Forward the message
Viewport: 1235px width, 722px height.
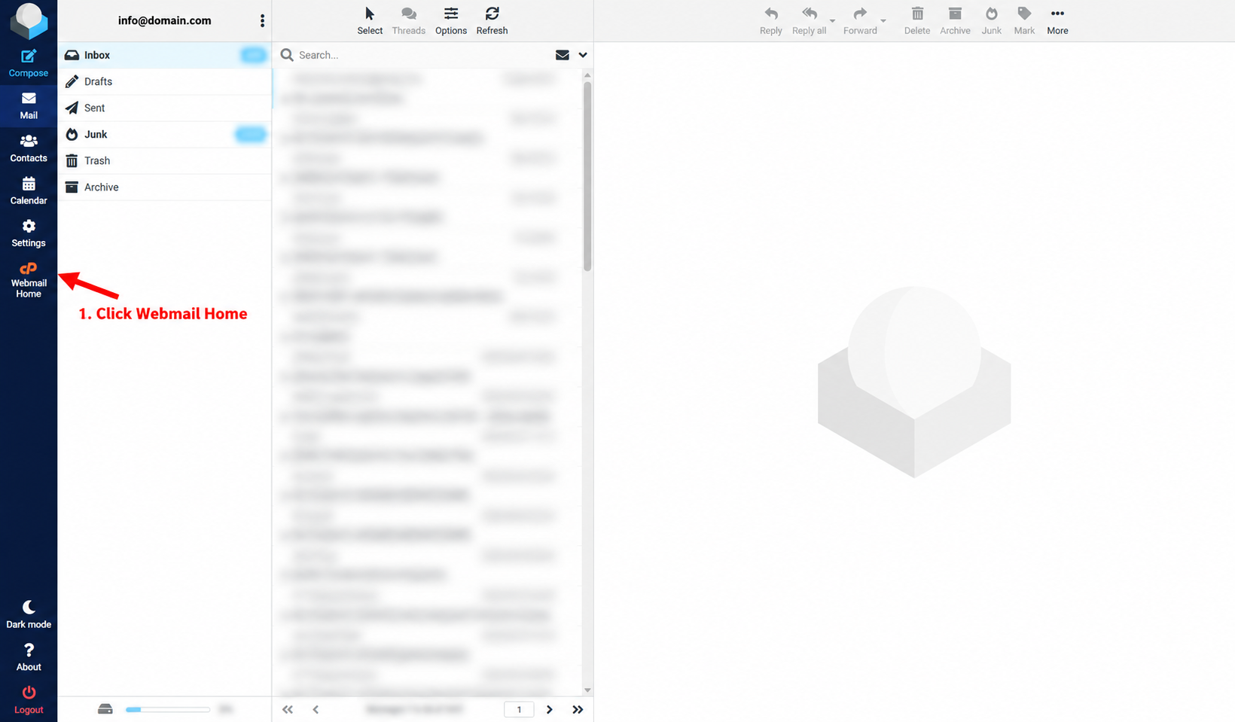(860, 21)
